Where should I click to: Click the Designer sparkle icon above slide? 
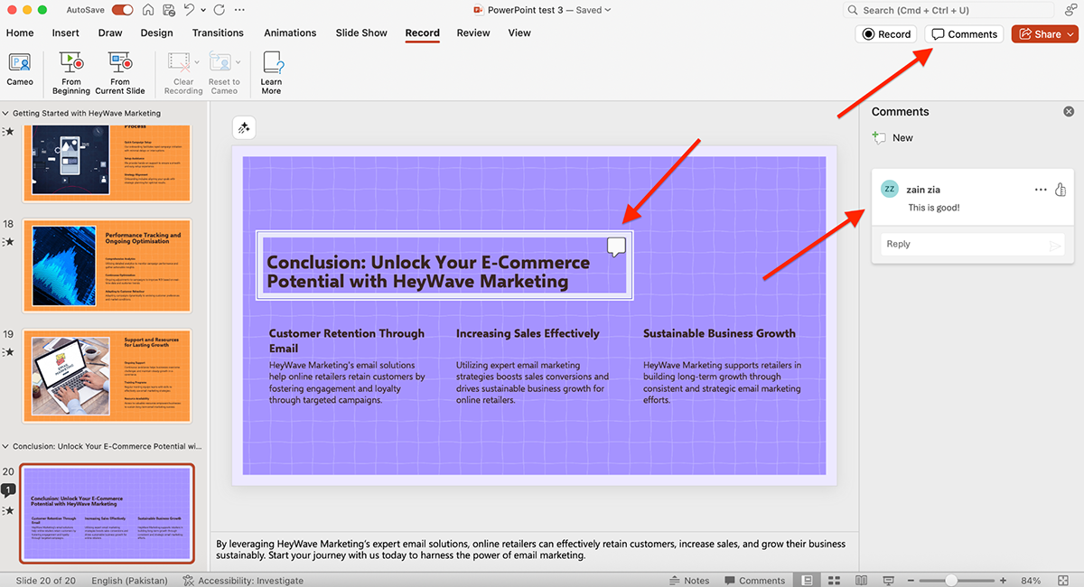[243, 128]
